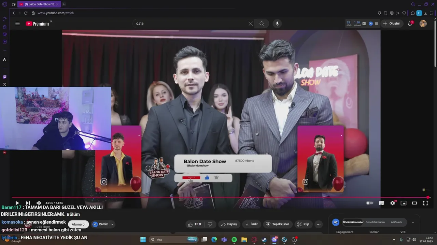This screenshot has width=437, height=245.
Task: Play the video
Action: pos(17,203)
